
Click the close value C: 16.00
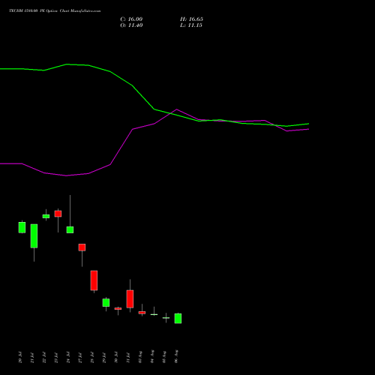tap(131, 19)
